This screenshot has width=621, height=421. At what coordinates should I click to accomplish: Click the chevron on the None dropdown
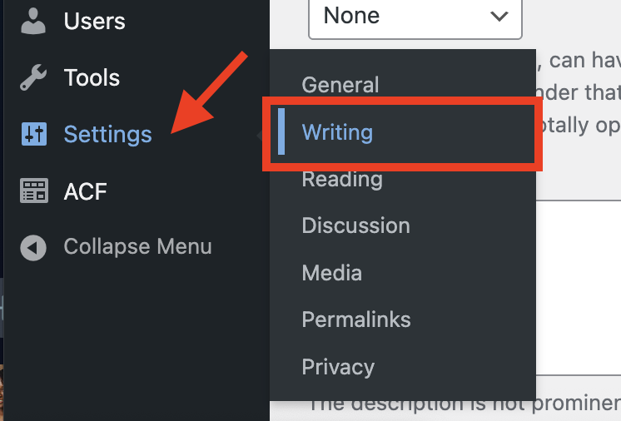coord(499,16)
